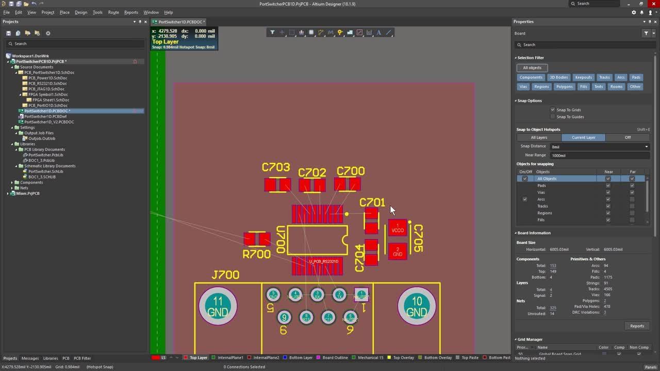Collapse the Board Information section
Image resolution: width=660 pixels, height=371 pixels.
coord(516,233)
